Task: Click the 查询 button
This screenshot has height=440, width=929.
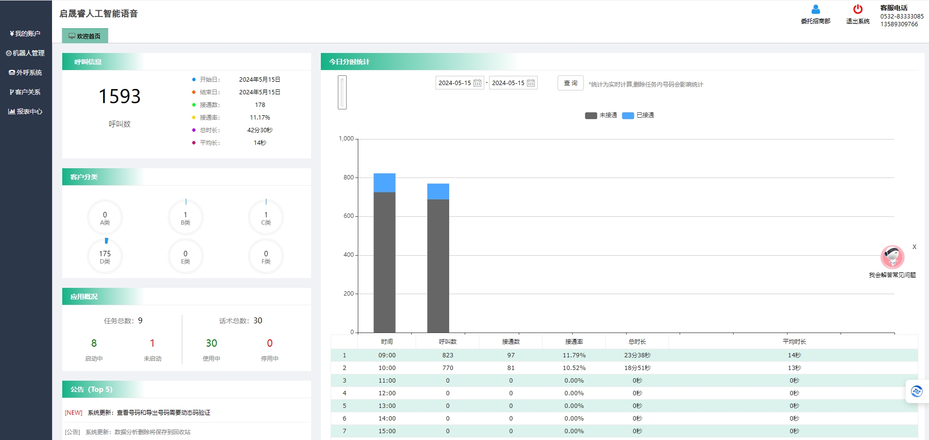Action: pyautogui.click(x=570, y=83)
